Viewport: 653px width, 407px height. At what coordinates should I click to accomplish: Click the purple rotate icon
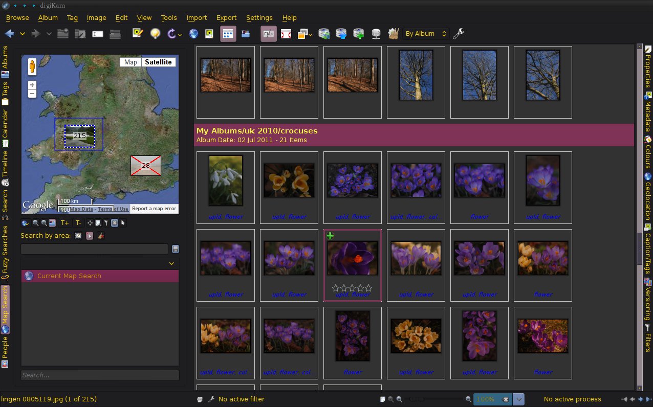171,34
